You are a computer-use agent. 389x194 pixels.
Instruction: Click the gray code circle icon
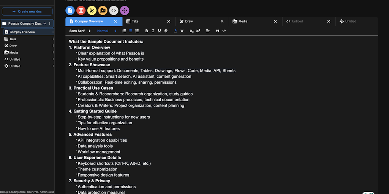coord(114,10)
